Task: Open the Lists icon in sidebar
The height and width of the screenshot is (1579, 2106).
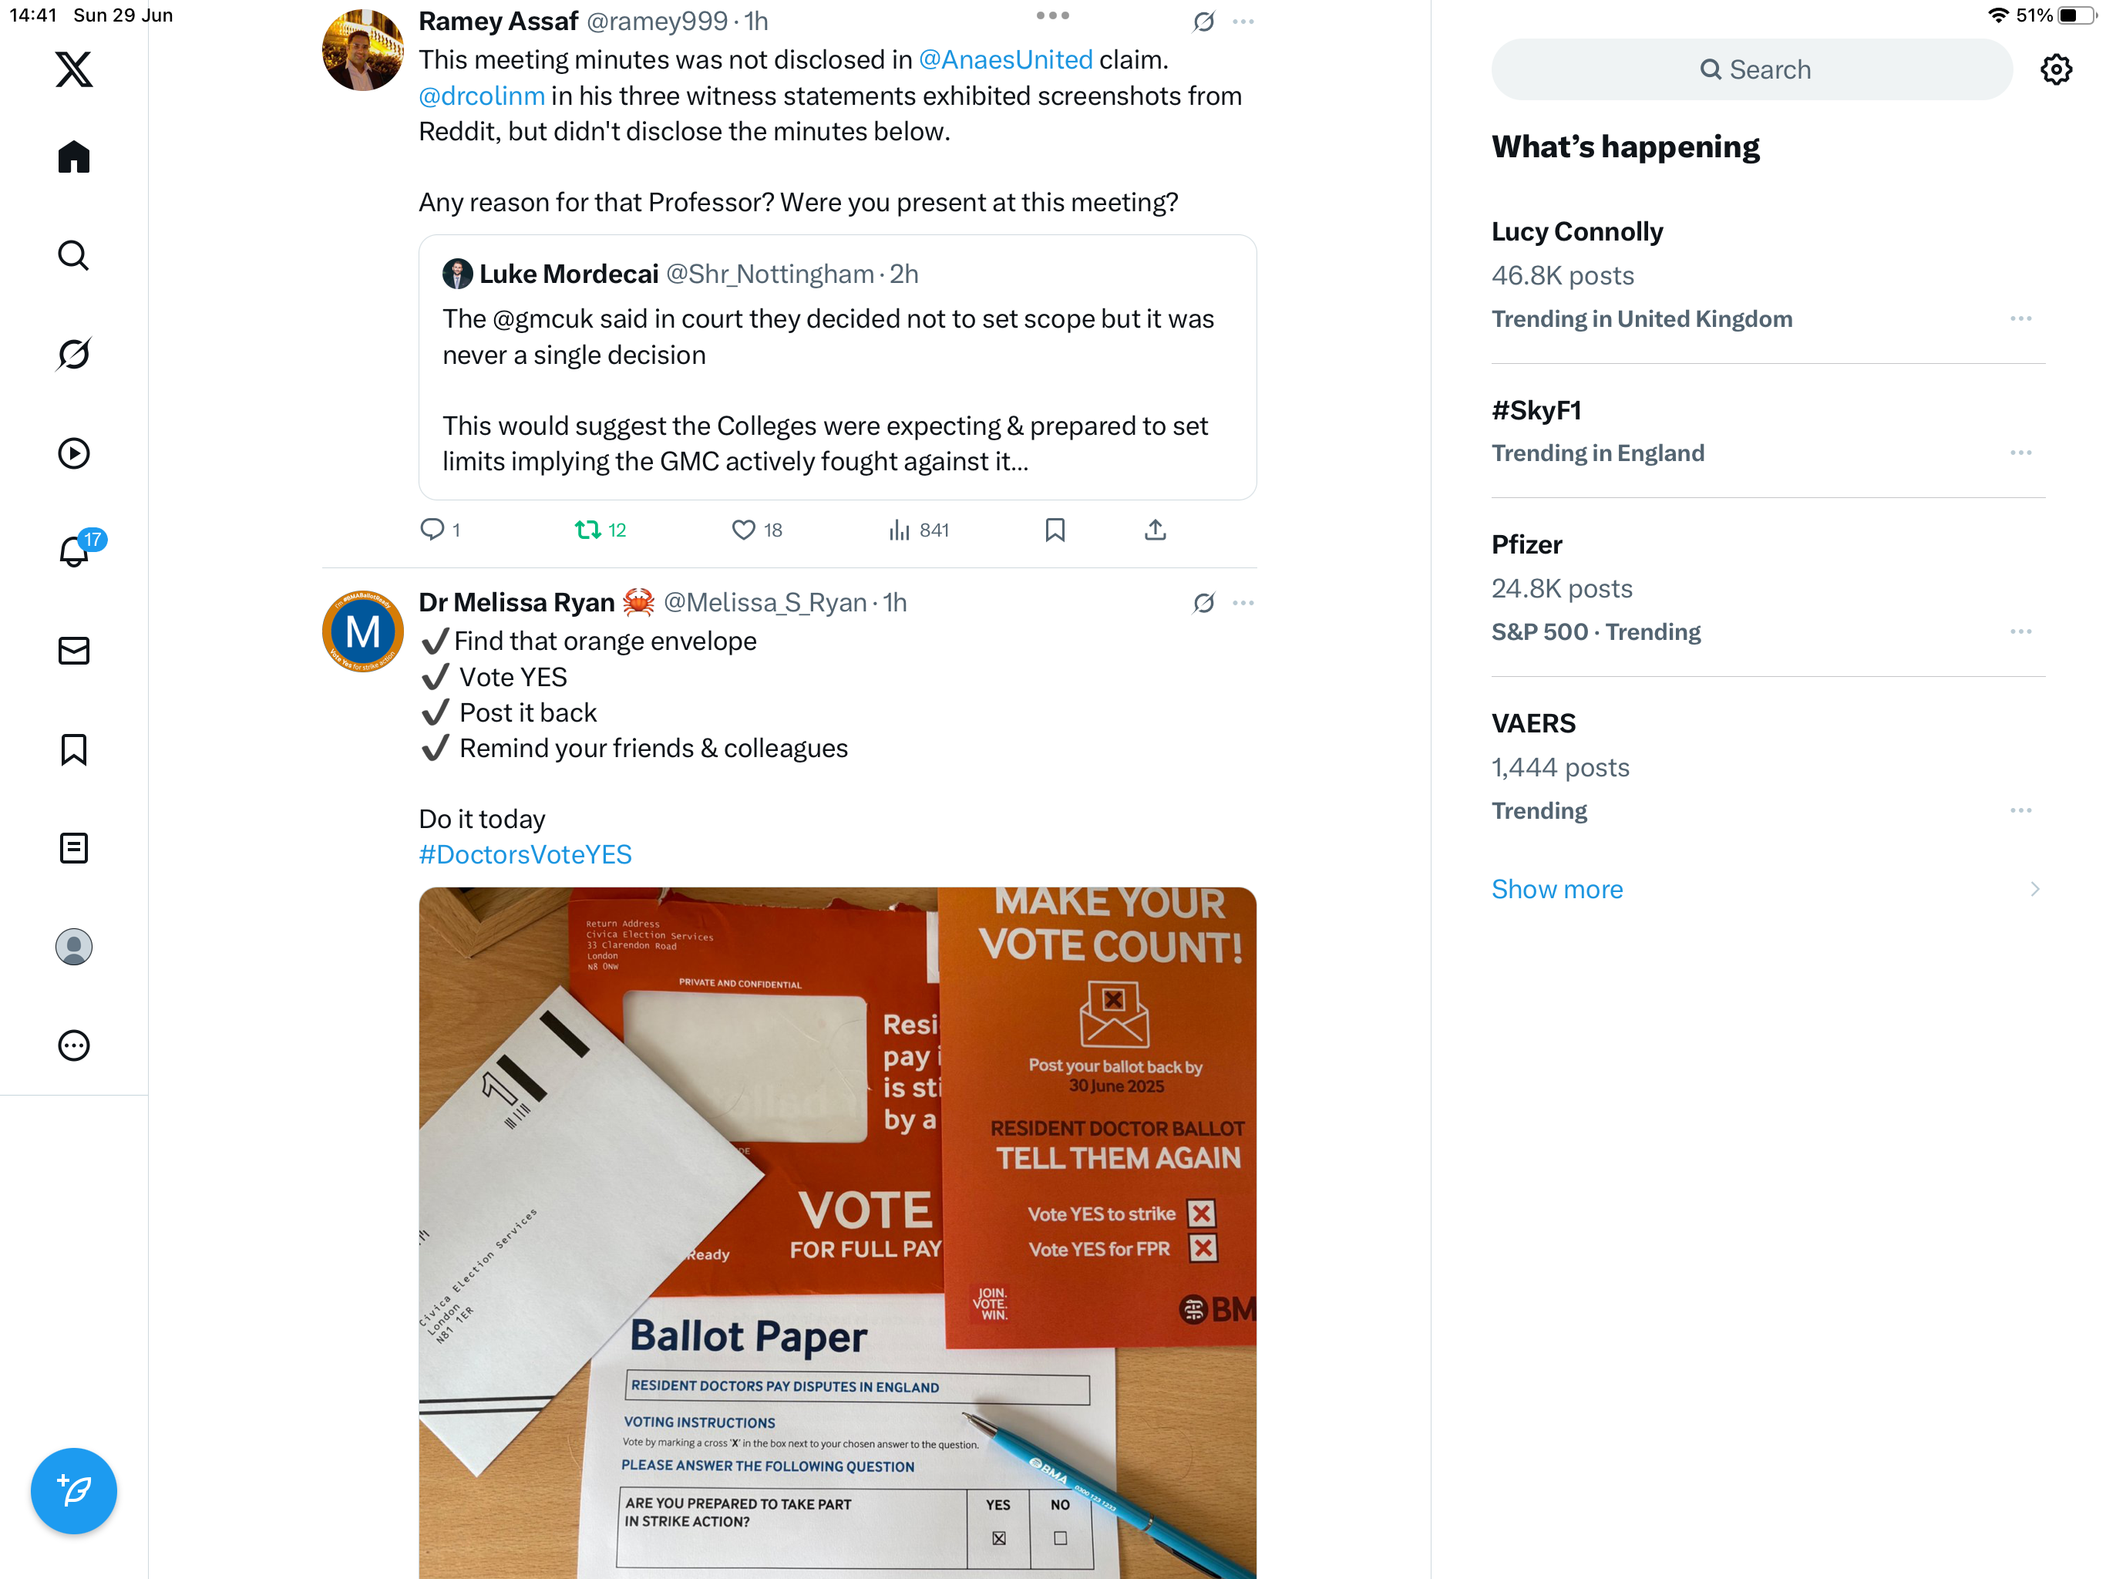Action: (73, 847)
